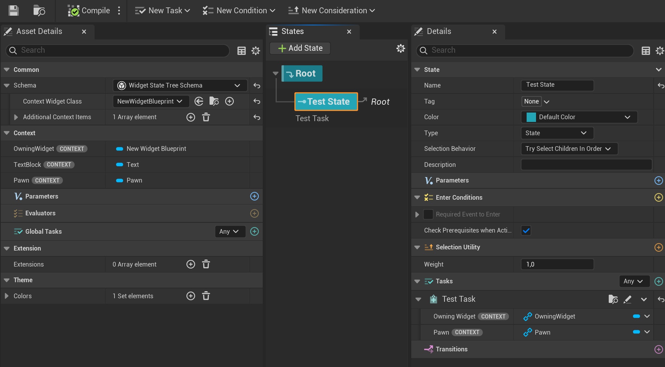This screenshot has height=367, width=665.
Task: Open Selection Behavior dropdown
Action: coord(569,149)
